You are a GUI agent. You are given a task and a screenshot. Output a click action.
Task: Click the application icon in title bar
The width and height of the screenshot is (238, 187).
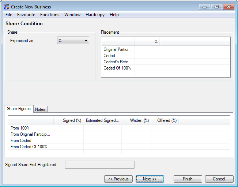pos(7,7)
